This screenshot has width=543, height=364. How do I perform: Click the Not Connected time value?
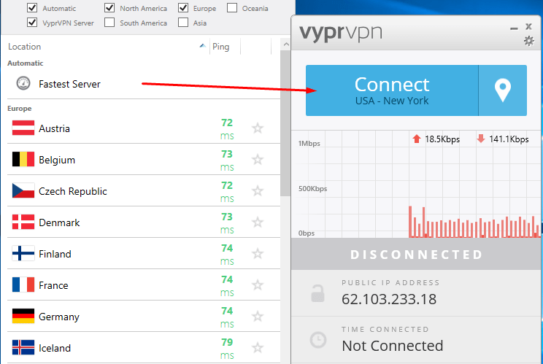pos(393,346)
